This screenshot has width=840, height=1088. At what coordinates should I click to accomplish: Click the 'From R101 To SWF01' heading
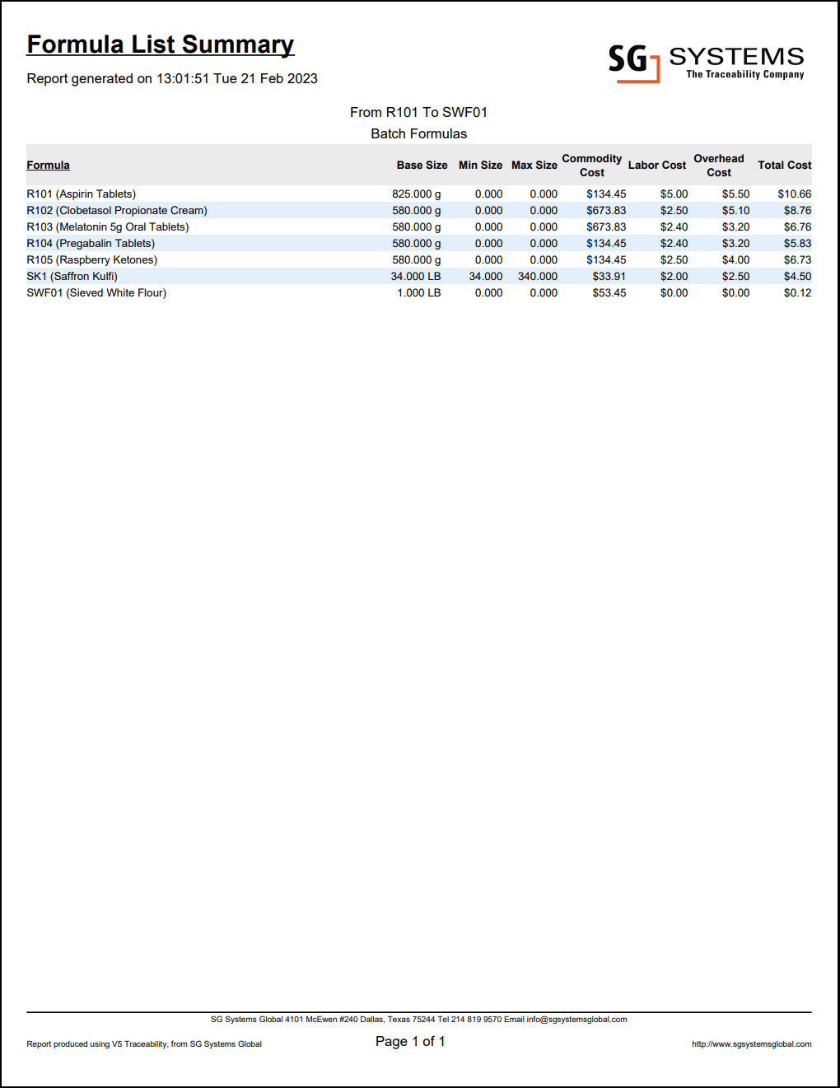pyautogui.click(x=418, y=112)
